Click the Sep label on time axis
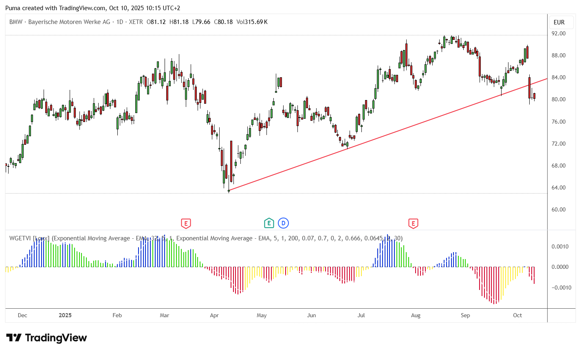The image size is (581, 353). pos(465,315)
